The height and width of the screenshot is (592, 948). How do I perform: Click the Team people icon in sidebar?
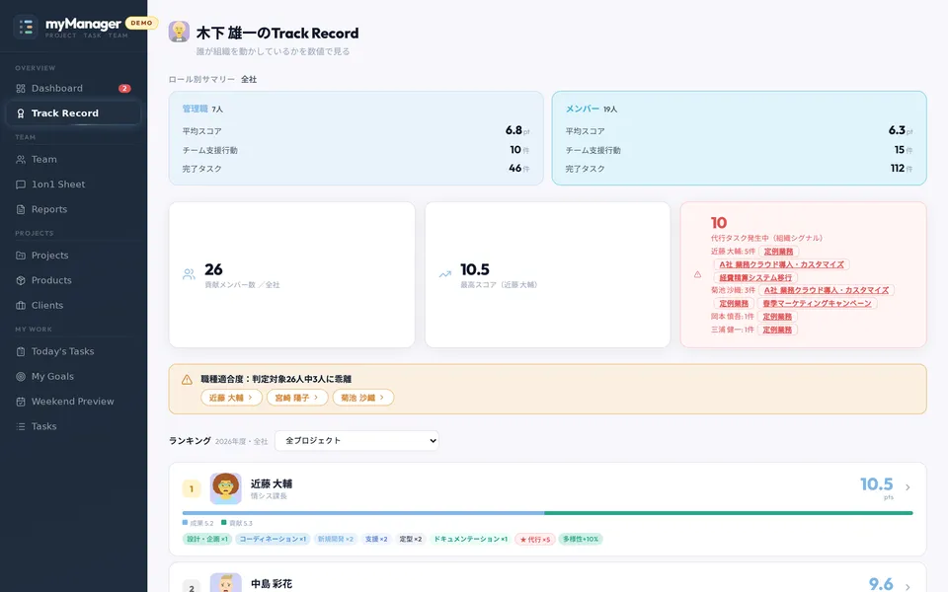(21, 160)
